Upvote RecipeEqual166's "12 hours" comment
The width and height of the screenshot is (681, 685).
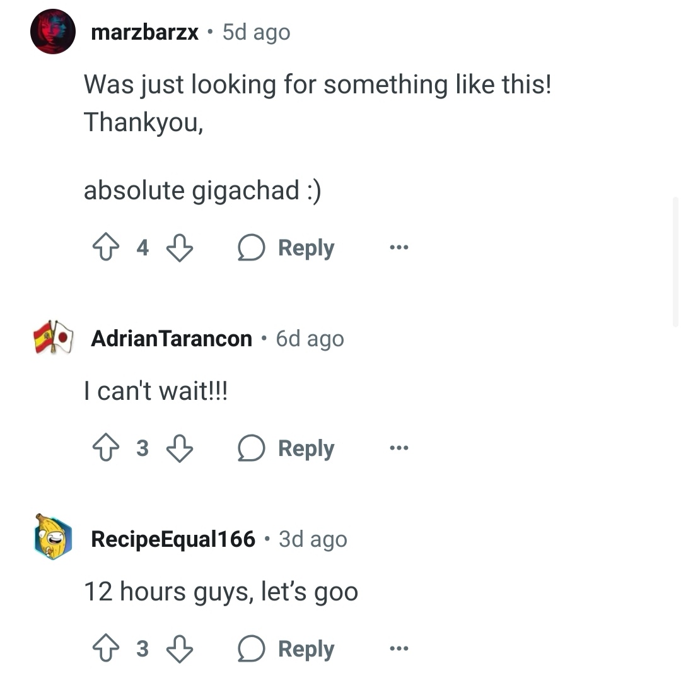pos(106,648)
